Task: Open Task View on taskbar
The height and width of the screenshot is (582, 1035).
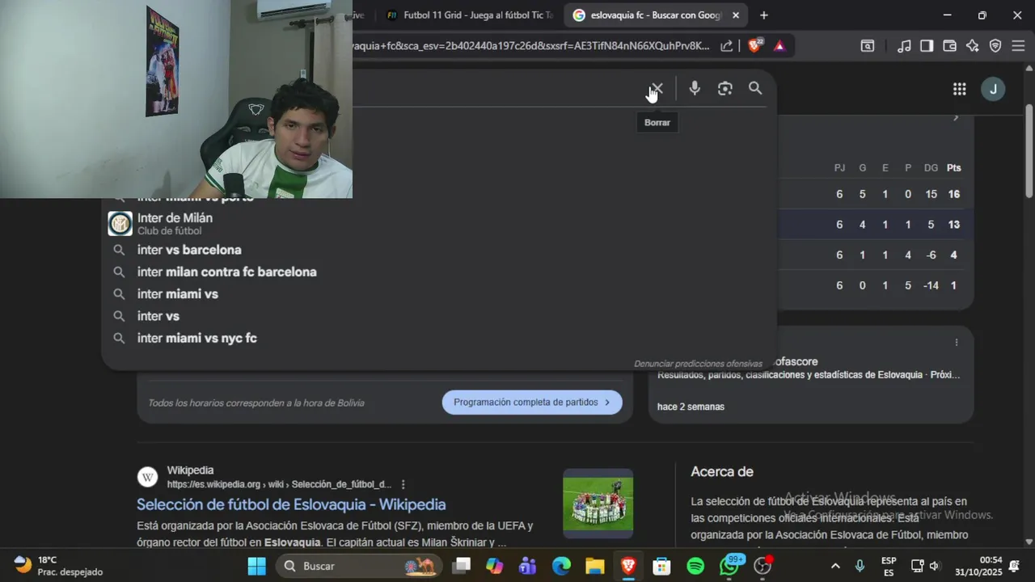Action: point(461,566)
